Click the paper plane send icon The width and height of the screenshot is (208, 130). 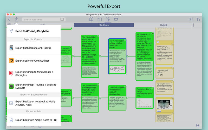(x=11, y=31)
